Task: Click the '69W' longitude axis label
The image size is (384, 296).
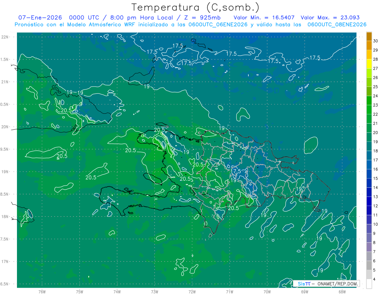Action: tap(305, 292)
